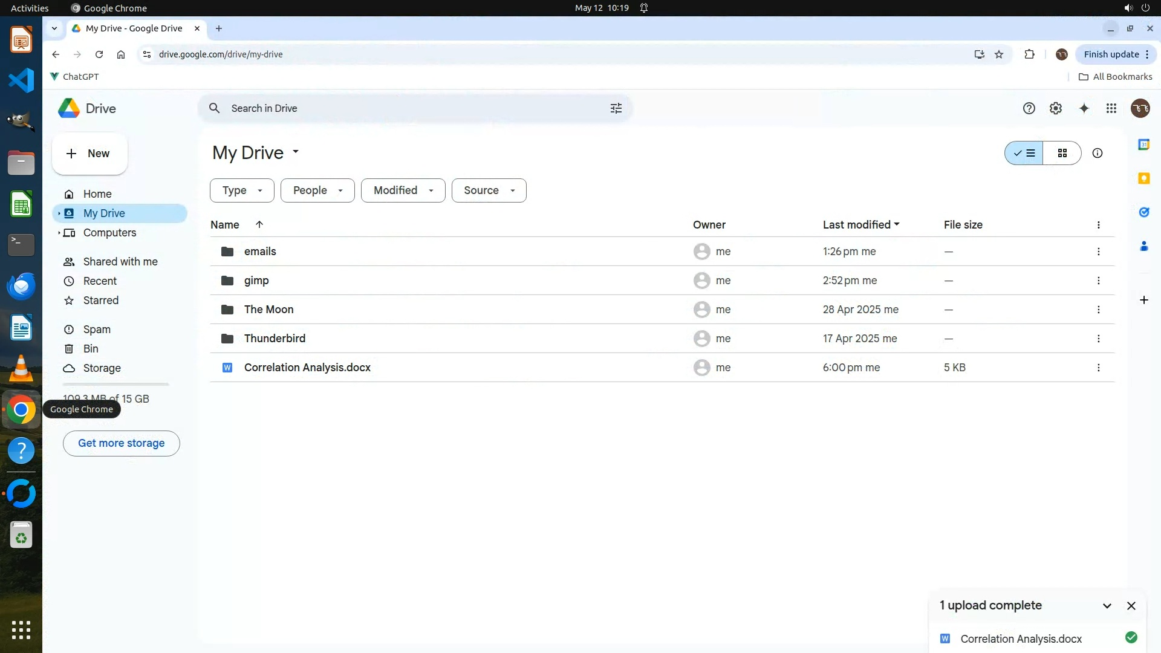Image resolution: width=1161 pixels, height=653 pixels.
Task: Expand the My Drive title dropdown
Action: pyautogui.click(x=296, y=152)
